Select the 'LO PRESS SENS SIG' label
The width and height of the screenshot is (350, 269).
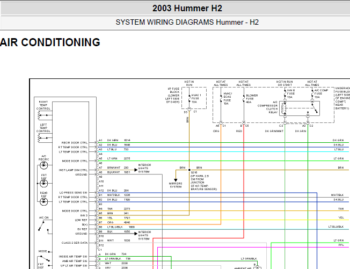pos(73,193)
